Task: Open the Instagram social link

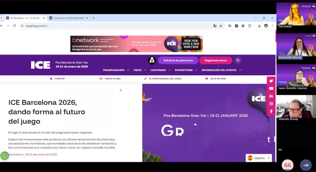Action: coord(271,104)
